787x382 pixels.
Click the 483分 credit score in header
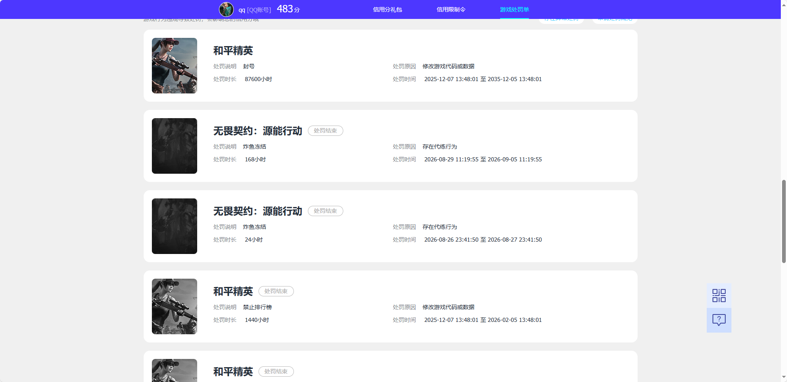(288, 9)
